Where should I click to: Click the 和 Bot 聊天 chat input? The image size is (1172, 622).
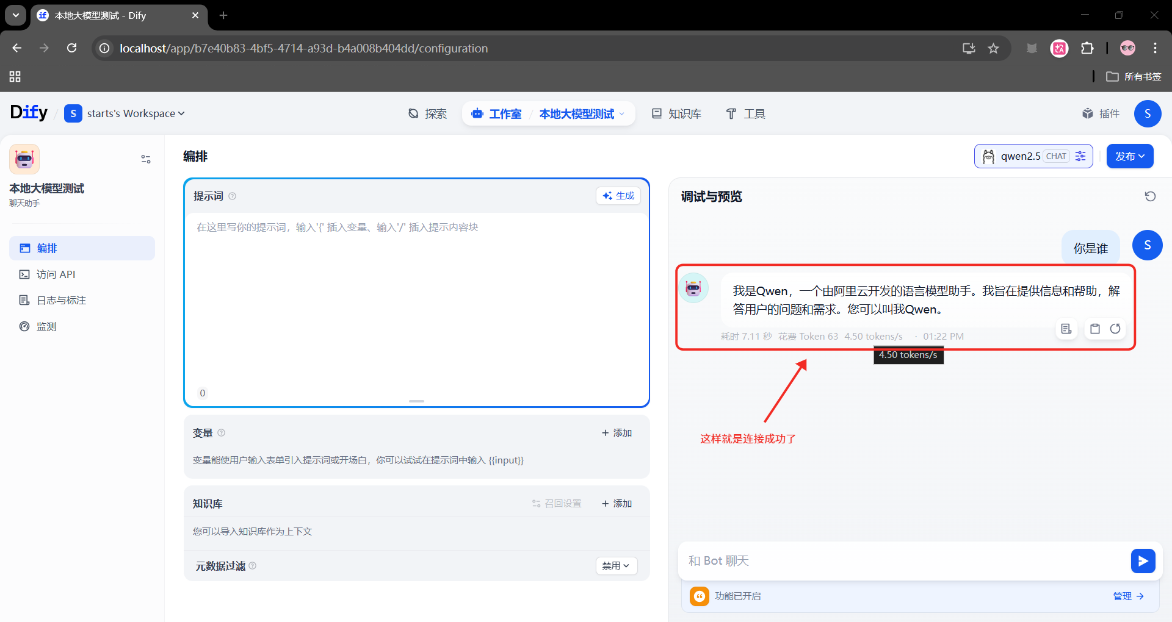tap(903, 561)
